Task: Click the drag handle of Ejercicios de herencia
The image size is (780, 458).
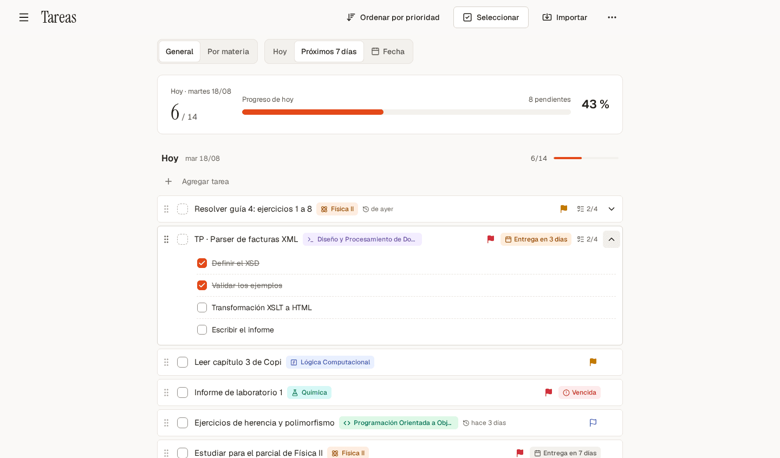Action: tap(166, 423)
